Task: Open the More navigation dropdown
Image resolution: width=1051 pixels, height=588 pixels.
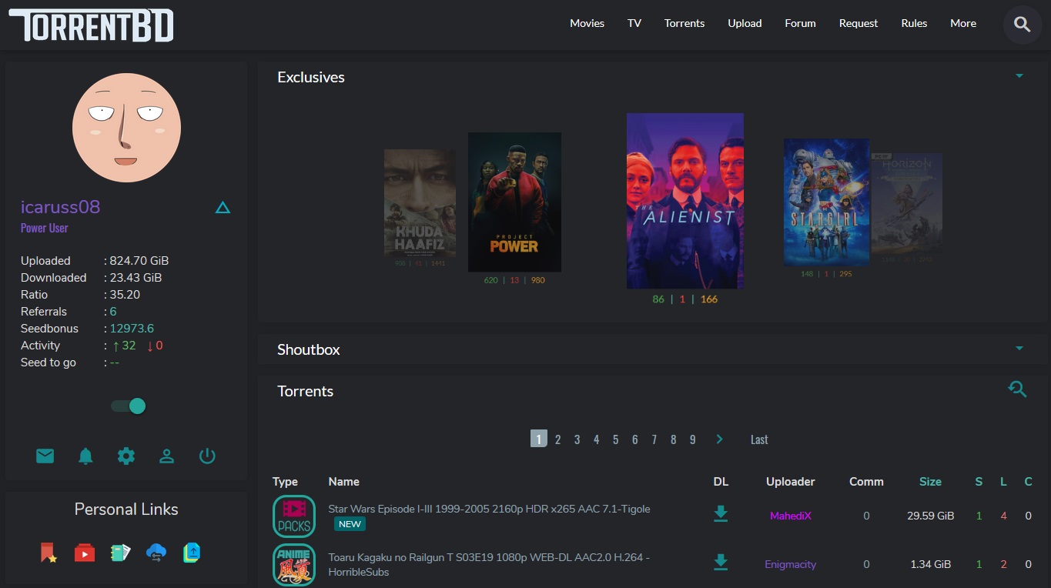Action: (x=962, y=23)
